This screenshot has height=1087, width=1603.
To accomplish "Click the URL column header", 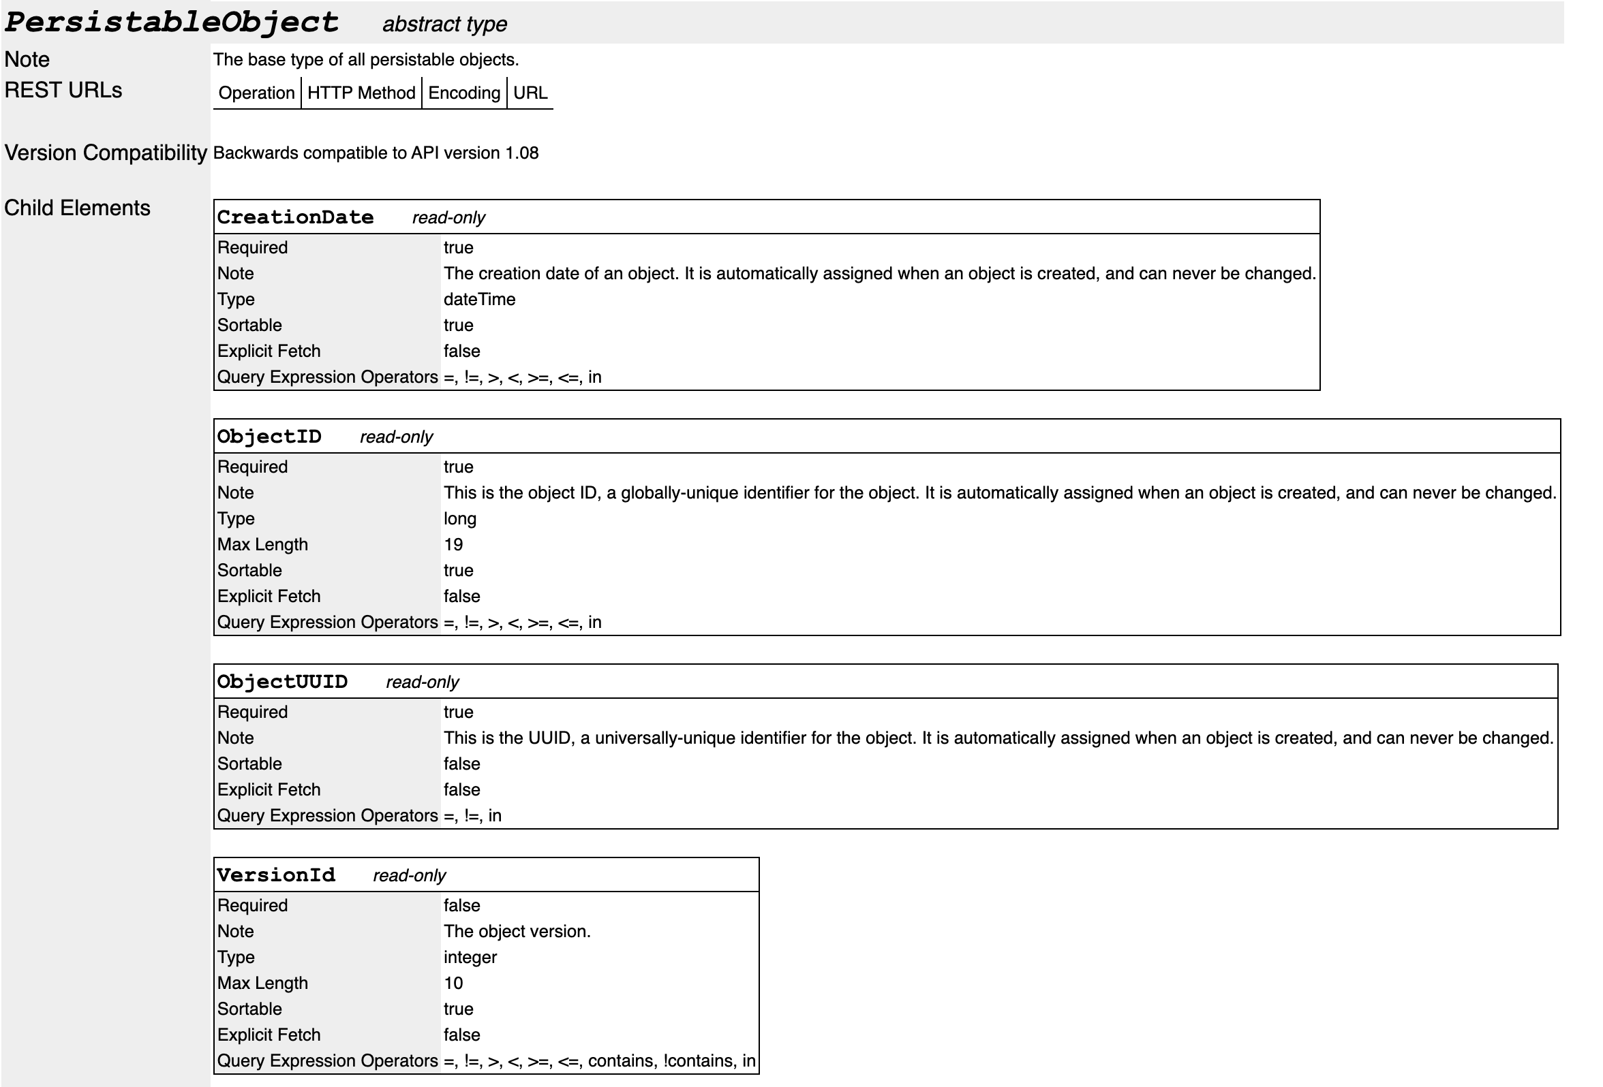I will (x=530, y=93).
